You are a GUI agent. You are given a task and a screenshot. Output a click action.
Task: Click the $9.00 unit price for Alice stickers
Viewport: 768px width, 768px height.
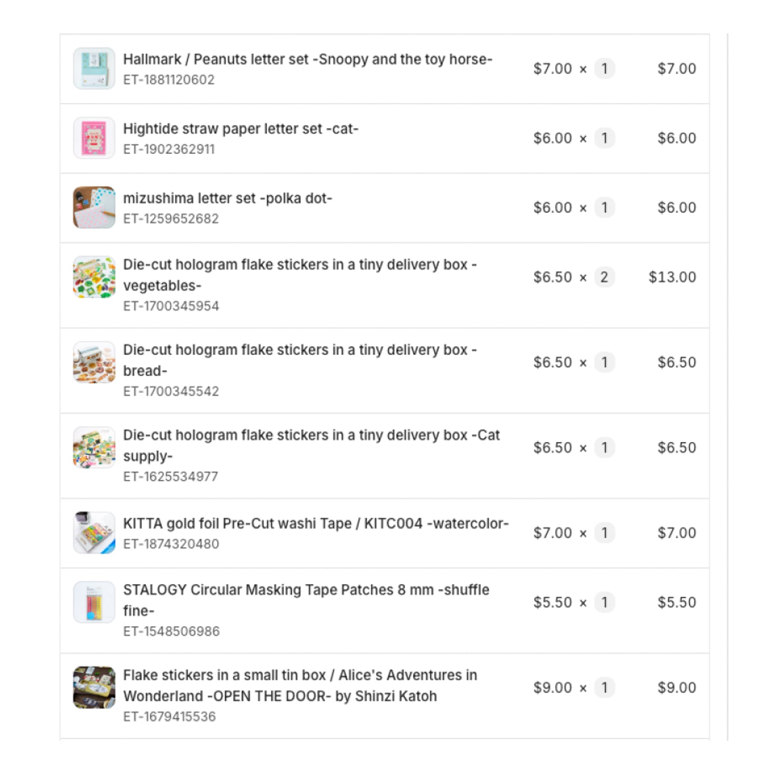pos(552,688)
